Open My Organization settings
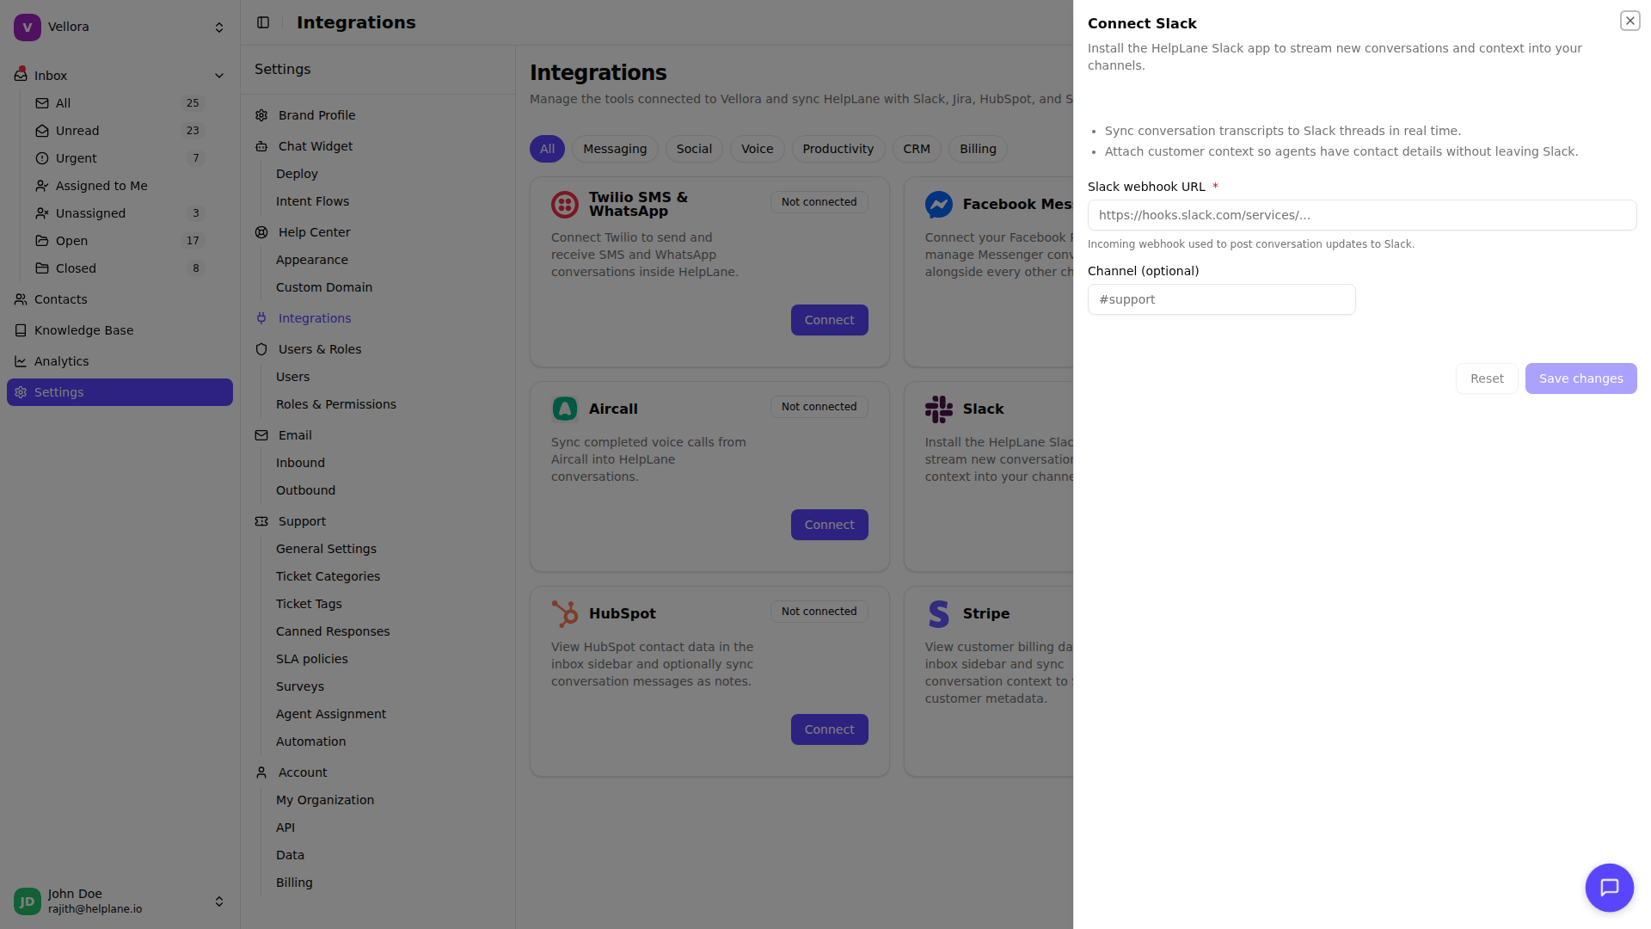The width and height of the screenshot is (1651, 929). (325, 800)
